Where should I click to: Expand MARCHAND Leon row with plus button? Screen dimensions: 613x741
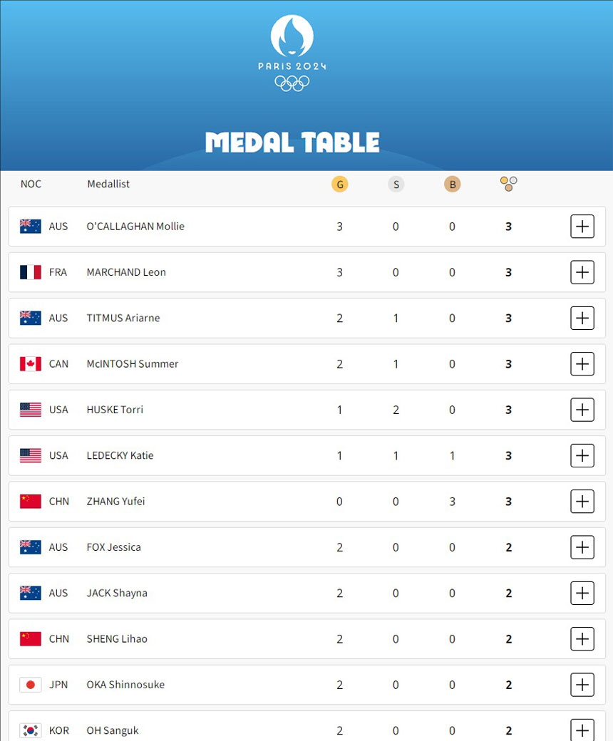pyautogui.click(x=582, y=272)
